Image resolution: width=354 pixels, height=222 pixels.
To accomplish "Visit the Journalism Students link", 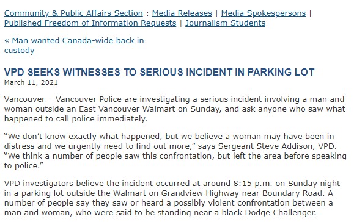I will (x=226, y=23).
